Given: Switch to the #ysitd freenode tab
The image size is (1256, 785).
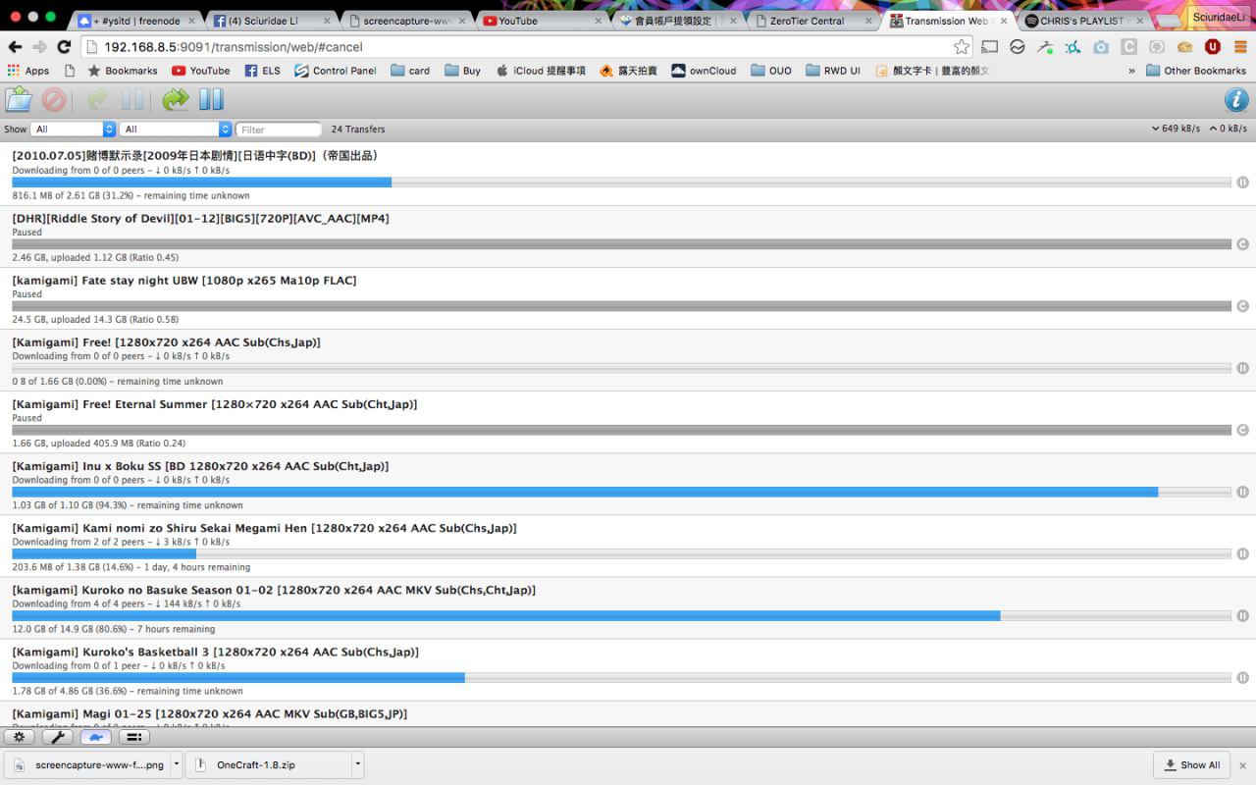Looking at the screenshot, I should 135,21.
